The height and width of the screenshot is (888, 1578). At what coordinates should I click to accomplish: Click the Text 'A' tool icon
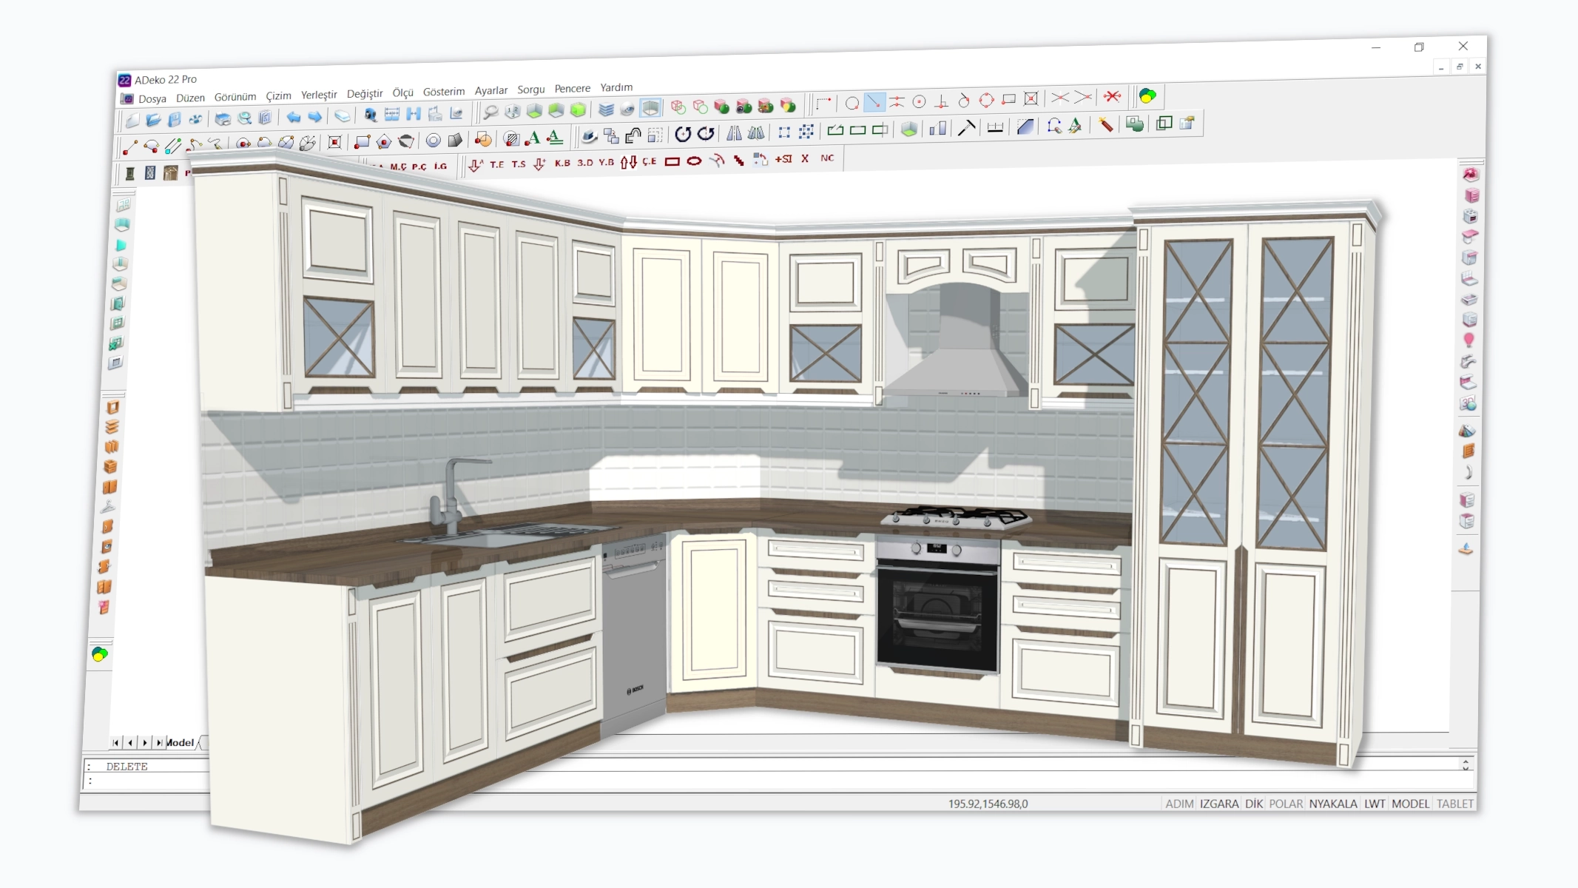pos(533,138)
